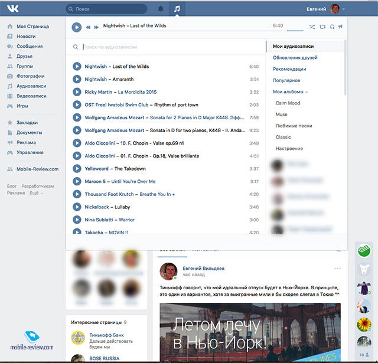Screen dimensions: 378x363
Task: Open Сообщения in the left menu
Action: point(30,46)
